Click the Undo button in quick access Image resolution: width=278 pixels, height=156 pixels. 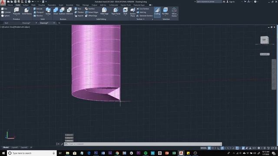click(33, 2)
